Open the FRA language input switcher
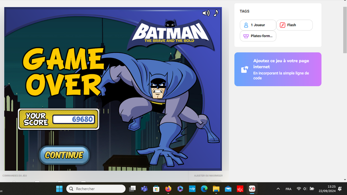Viewport: 347px width, 195px height. (288, 189)
